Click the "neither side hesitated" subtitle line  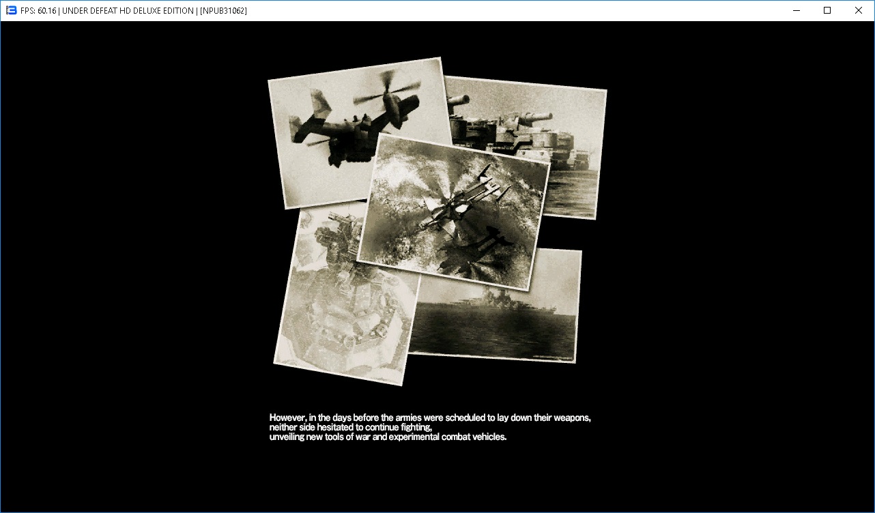351,427
